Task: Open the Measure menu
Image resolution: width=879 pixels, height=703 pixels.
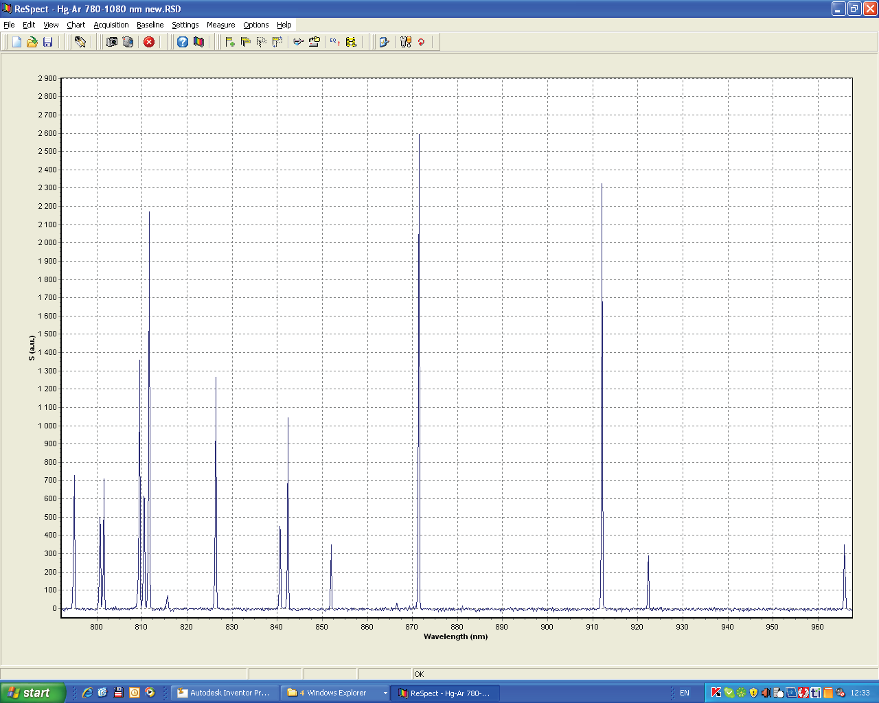Action: (x=220, y=25)
